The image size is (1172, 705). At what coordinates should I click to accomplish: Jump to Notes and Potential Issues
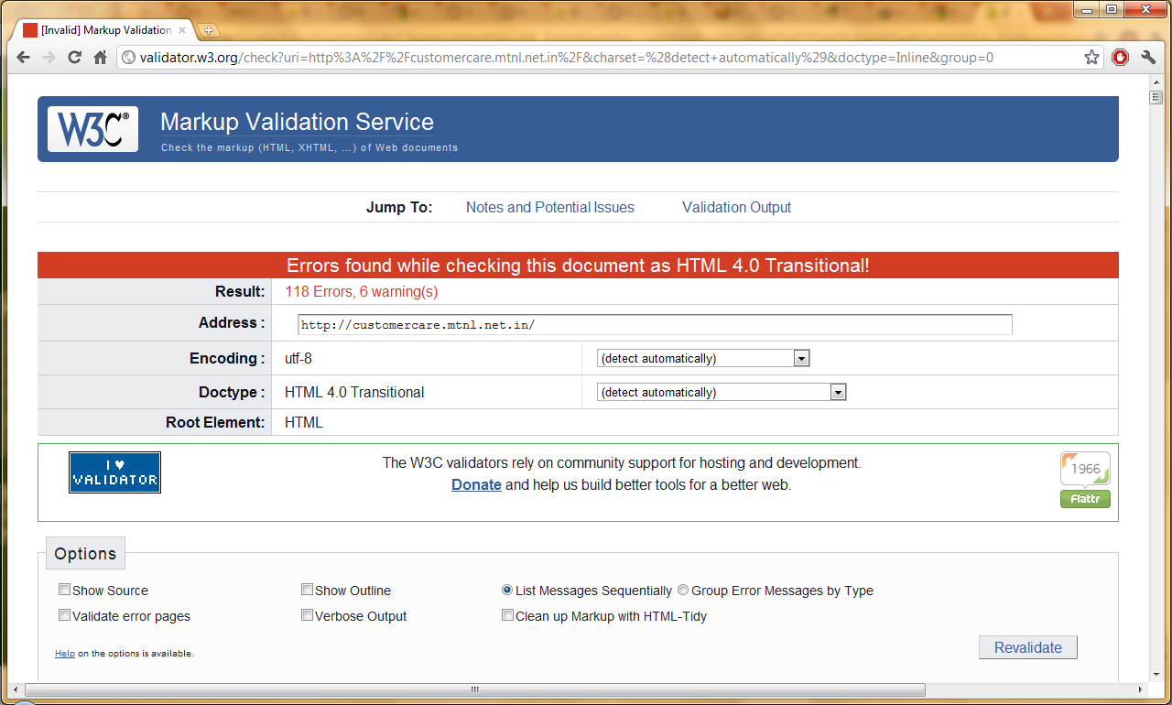(x=550, y=208)
